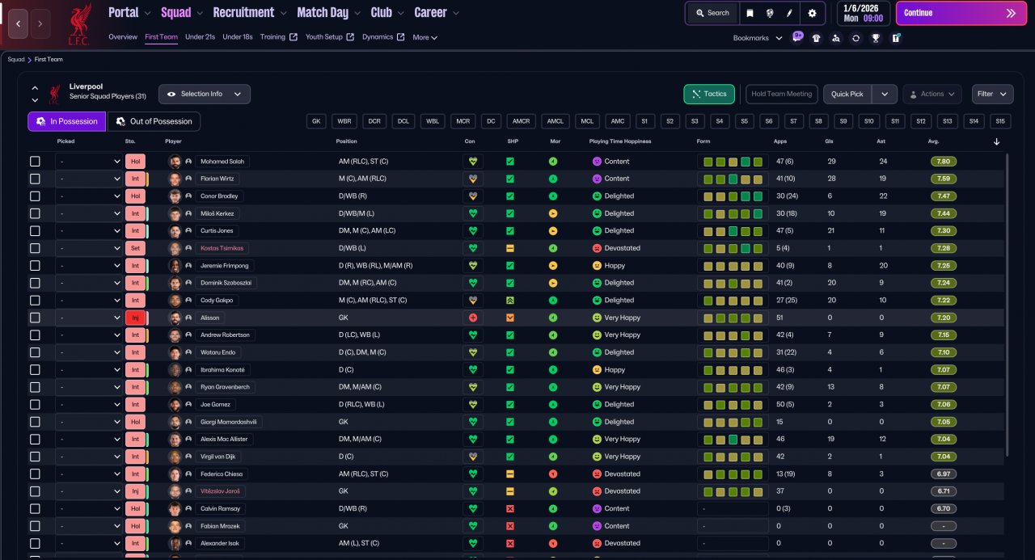Switch to Out of Possession view
The image size is (1035, 560).
click(154, 121)
